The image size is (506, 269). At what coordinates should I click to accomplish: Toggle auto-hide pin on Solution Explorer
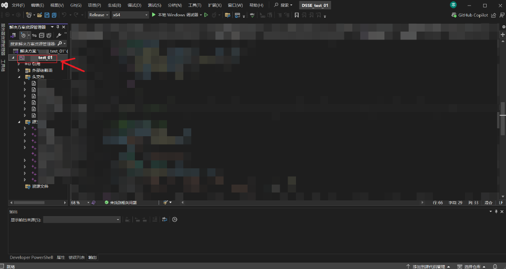tap(58, 27)
